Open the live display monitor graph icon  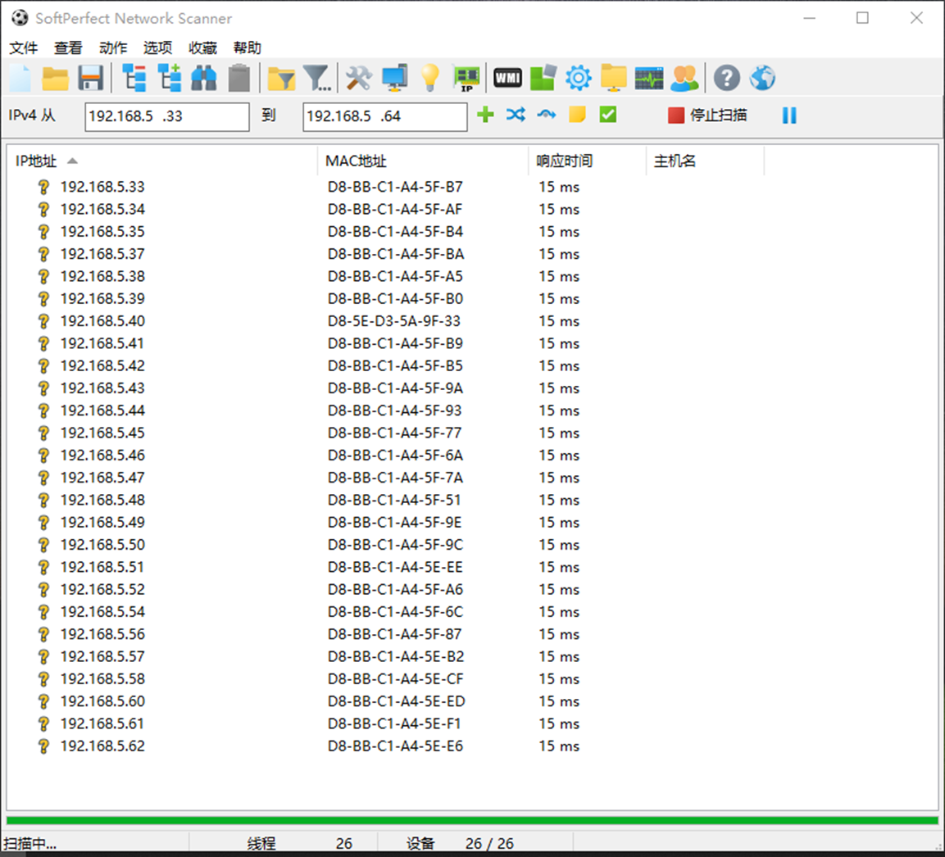(649, 78)
